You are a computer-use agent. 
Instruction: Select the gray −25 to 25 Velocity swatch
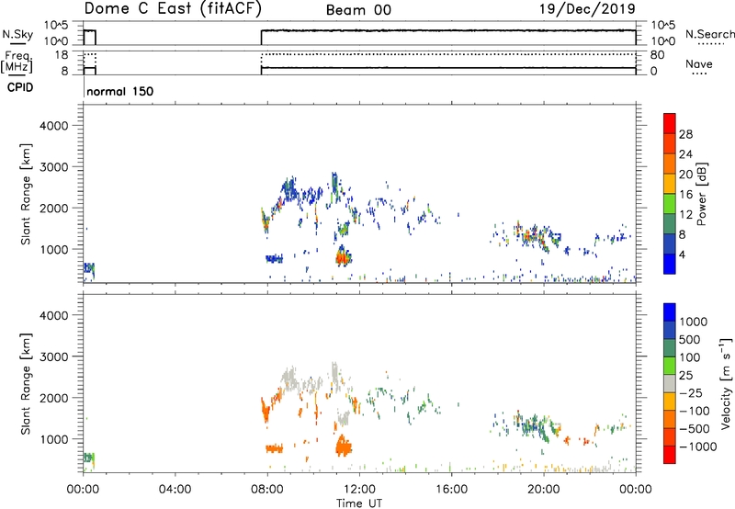coord(670,383)
